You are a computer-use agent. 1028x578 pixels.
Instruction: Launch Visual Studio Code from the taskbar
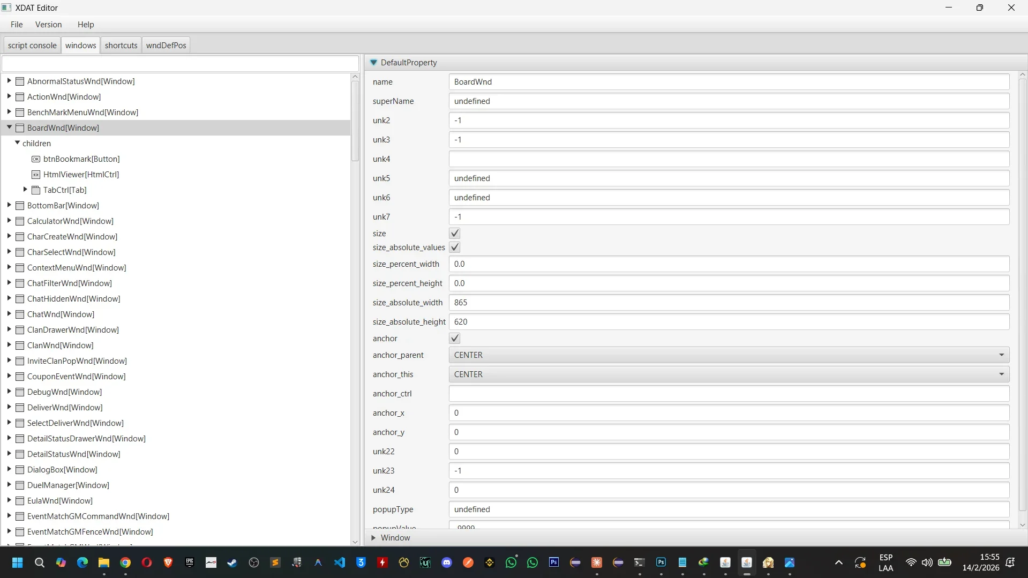point(340,562)
